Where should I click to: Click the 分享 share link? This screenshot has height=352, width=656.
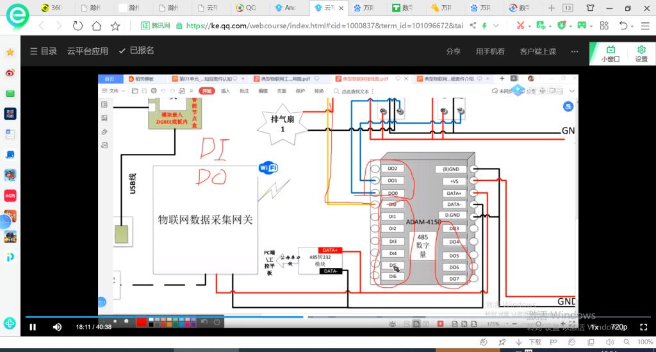click(454, 51)
